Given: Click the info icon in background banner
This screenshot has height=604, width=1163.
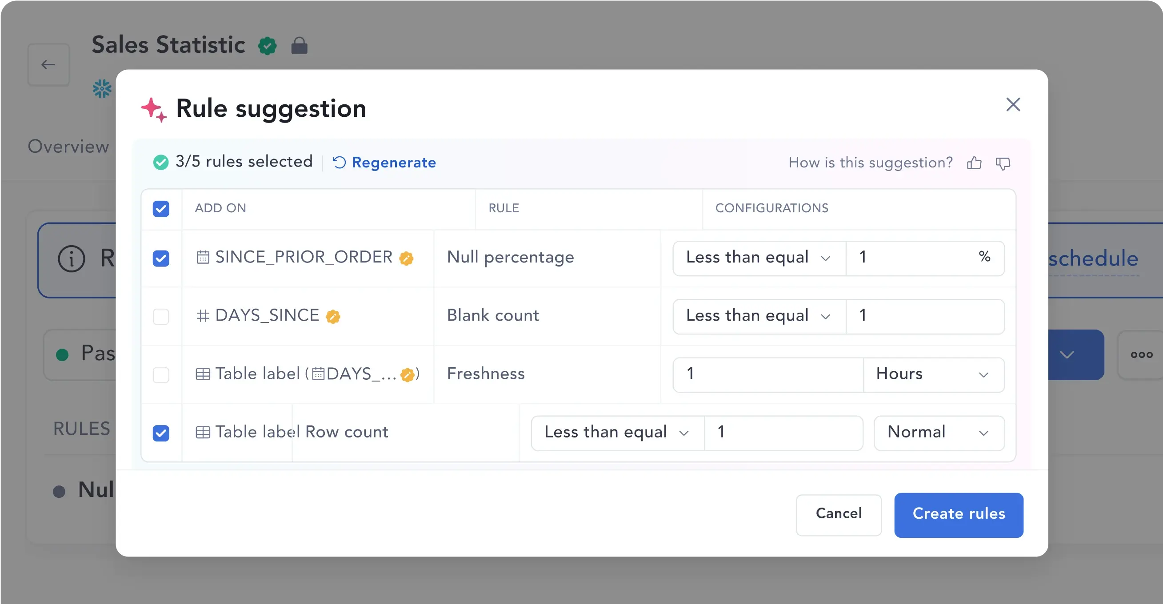Looking at the screenshot, I should click(72, 259).
